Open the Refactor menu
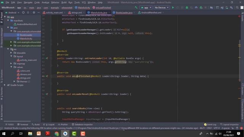This screenshot has width=244, height=137. tap(55, 3)
